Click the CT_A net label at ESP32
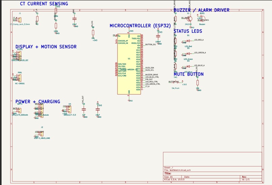This screenshot has width=272, height=185. click(x=147, y=86)
